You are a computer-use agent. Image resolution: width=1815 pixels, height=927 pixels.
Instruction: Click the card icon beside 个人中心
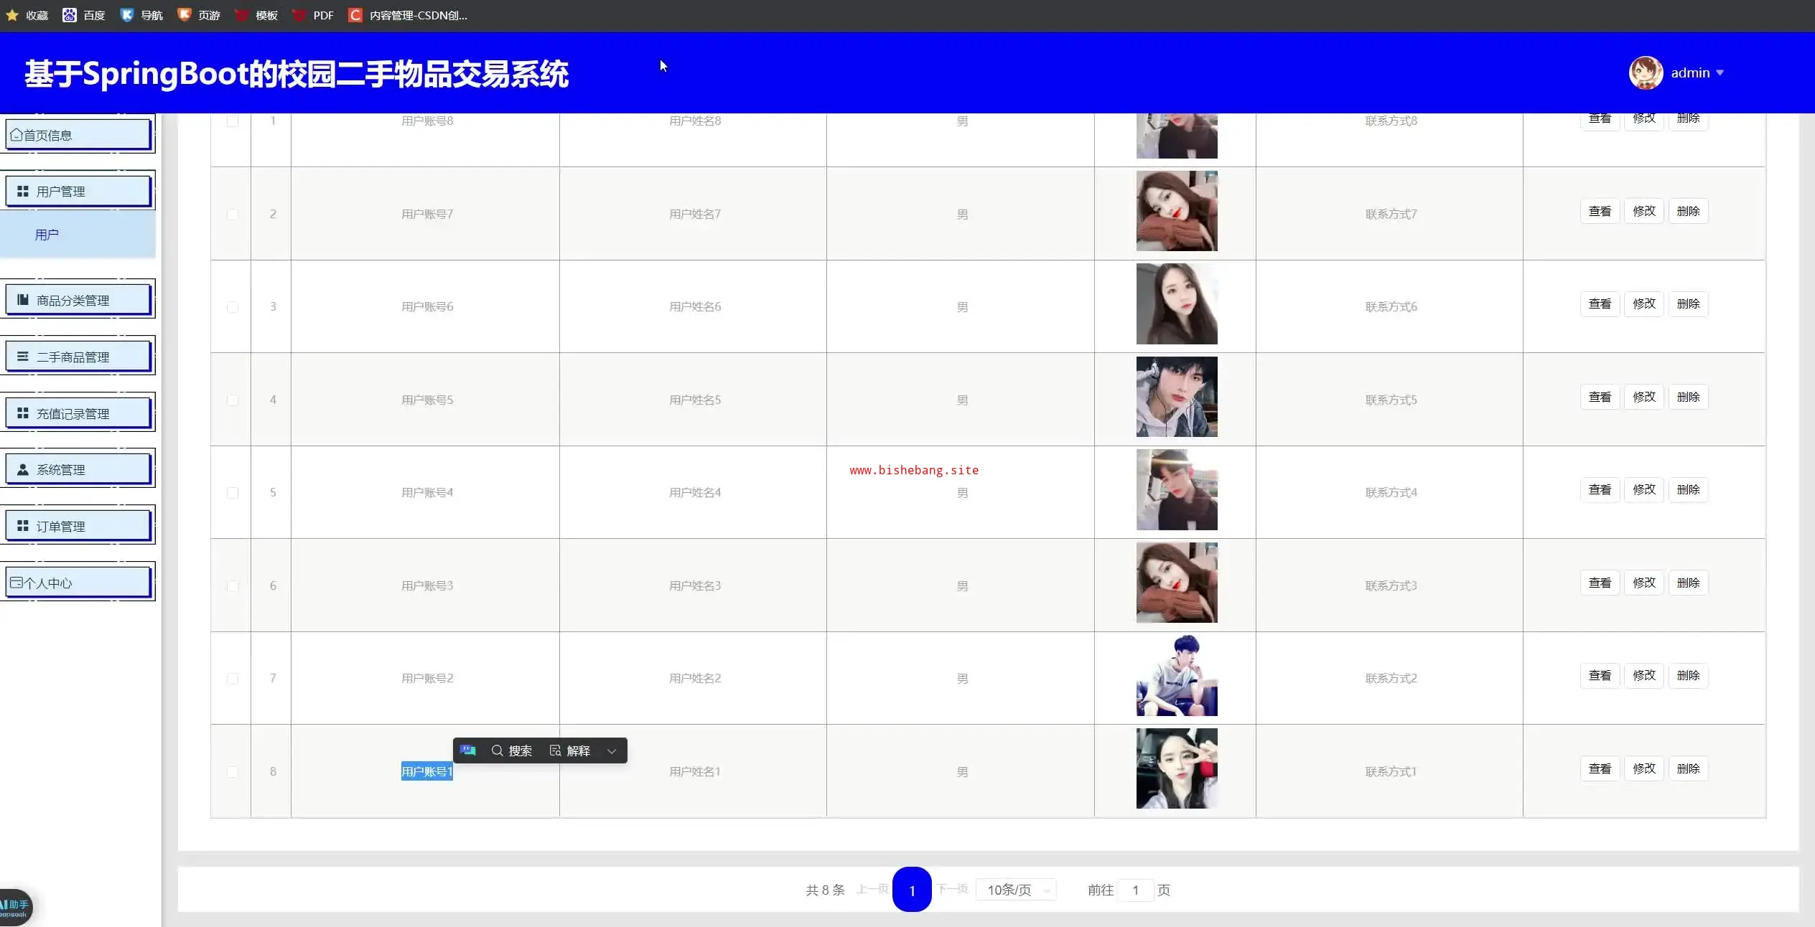click(x=16, y=583)
